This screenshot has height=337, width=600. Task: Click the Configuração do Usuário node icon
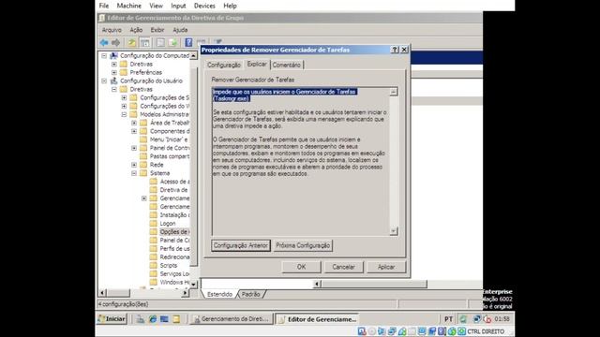(x=113, y=81)
